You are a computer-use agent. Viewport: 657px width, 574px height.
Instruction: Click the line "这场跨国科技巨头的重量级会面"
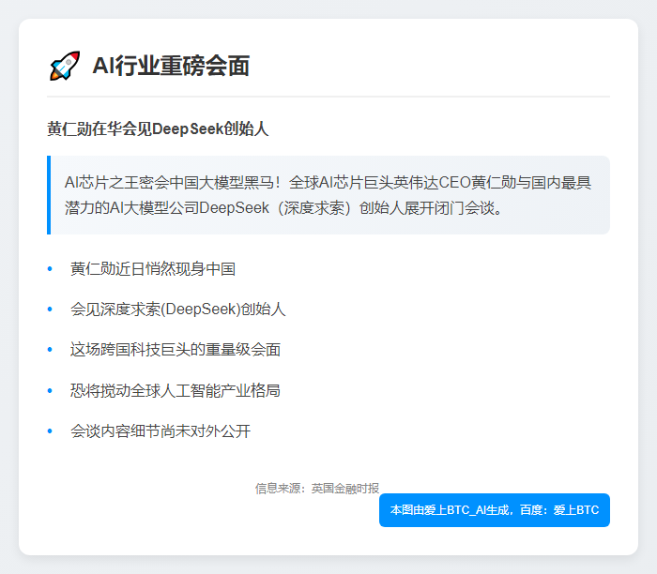click(x=176, y=350)
